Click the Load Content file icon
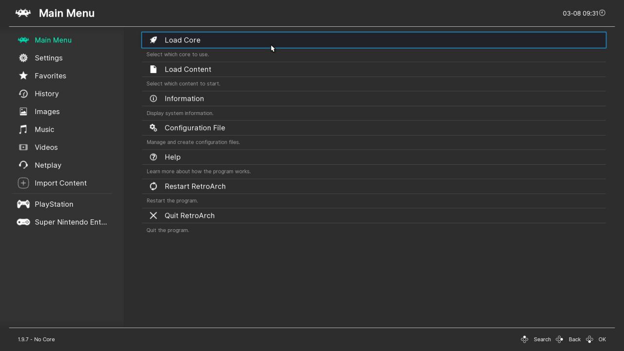The width and height of the screenshot is (624, 351). 153,69
